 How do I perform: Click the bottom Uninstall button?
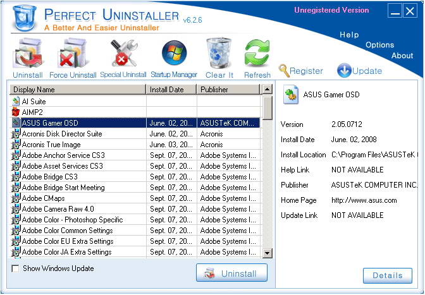click(231, 273)
